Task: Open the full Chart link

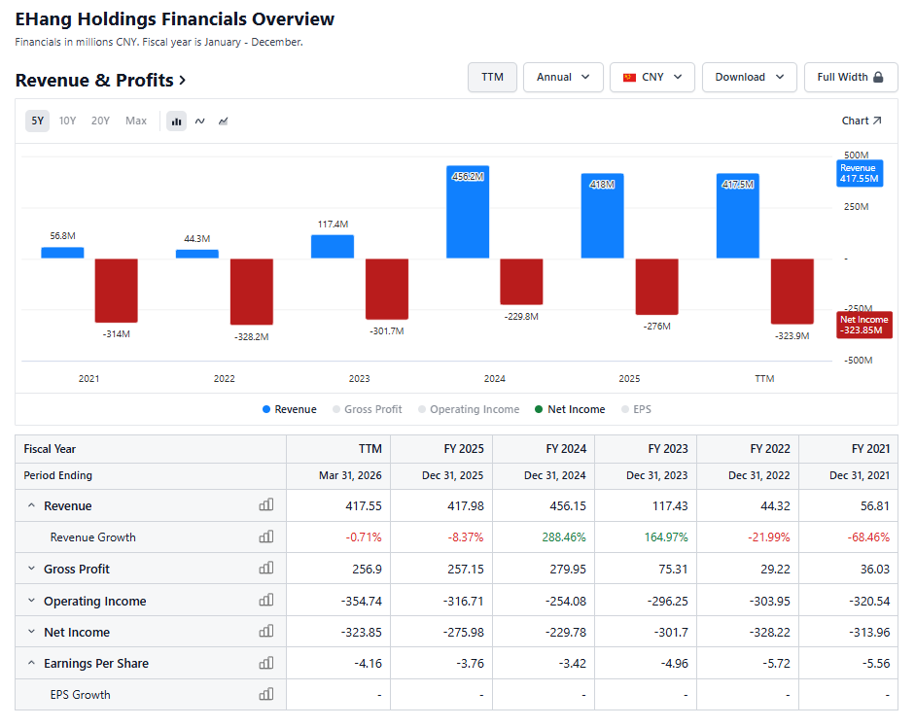Action: coord(862,121)
